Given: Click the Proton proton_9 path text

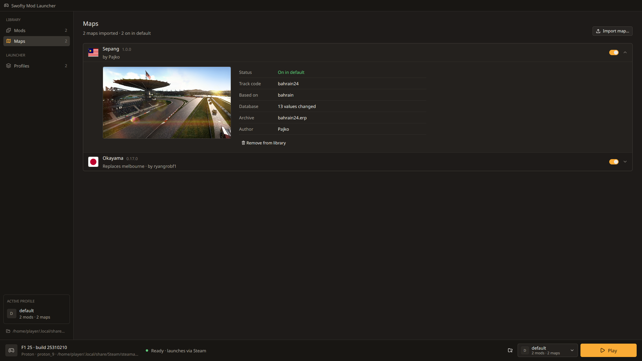Looking at the screenshot, I should [80, 354].
